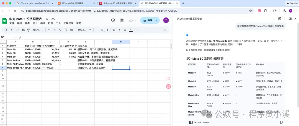This screenshot has width=299, height=126.
Task: Redo the last action
Action: point(17,30)
